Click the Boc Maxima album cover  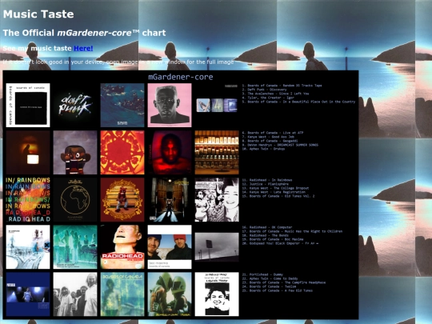(x=170, y=247)
